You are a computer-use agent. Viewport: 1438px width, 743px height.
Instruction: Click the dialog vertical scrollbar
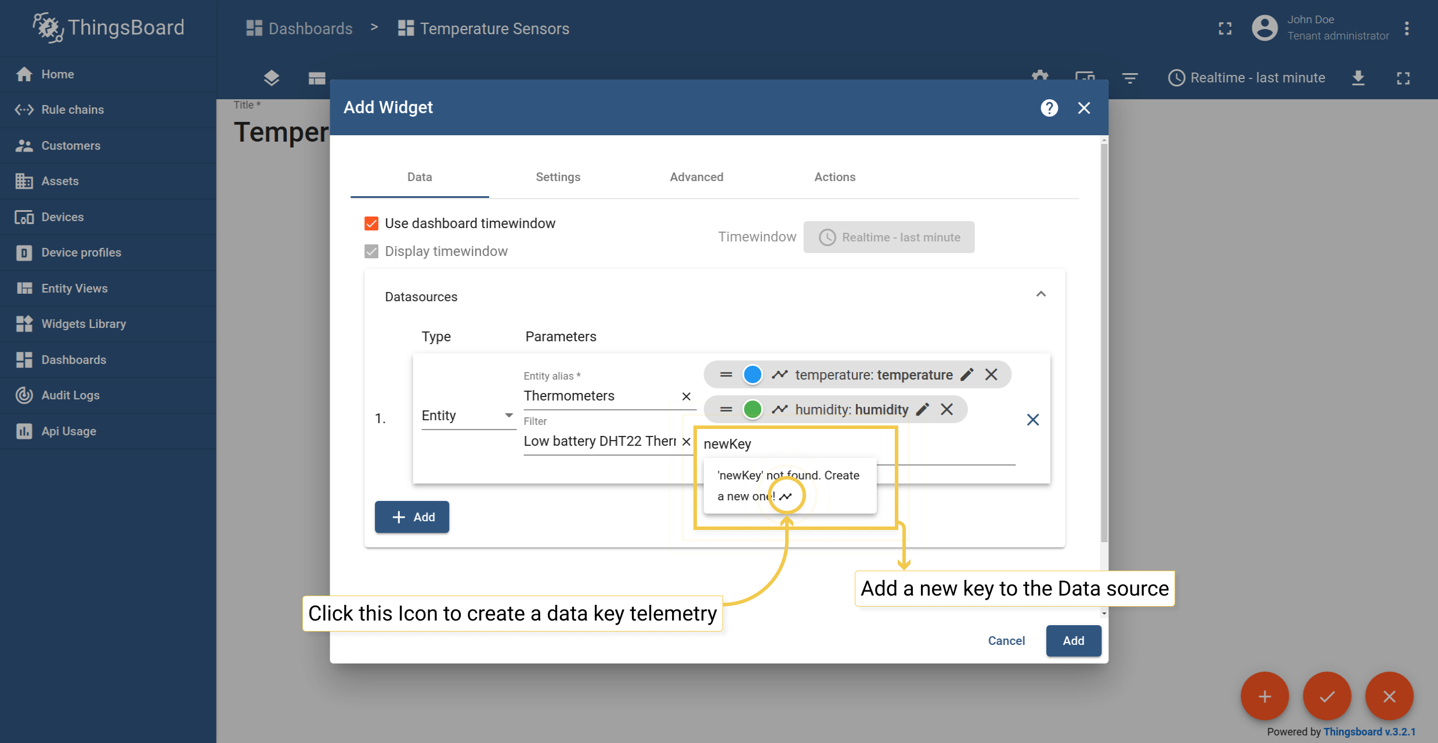click(x=1104, y=342)
